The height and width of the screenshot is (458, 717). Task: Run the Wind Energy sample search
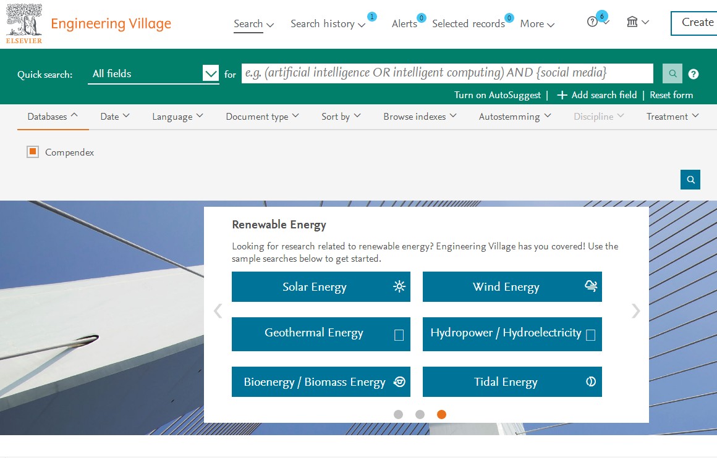pyautogui.click(x=512, y=287)
